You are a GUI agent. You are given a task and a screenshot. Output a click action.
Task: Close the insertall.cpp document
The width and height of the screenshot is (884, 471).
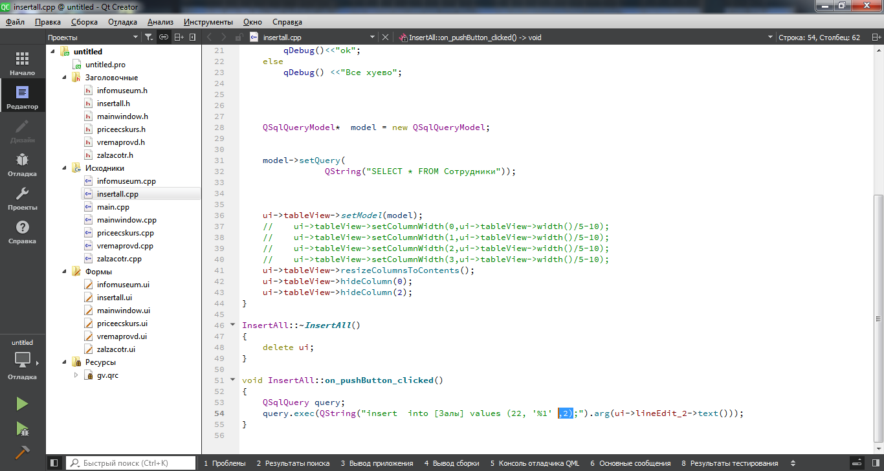pyautogui.click(x=386, y=38)
